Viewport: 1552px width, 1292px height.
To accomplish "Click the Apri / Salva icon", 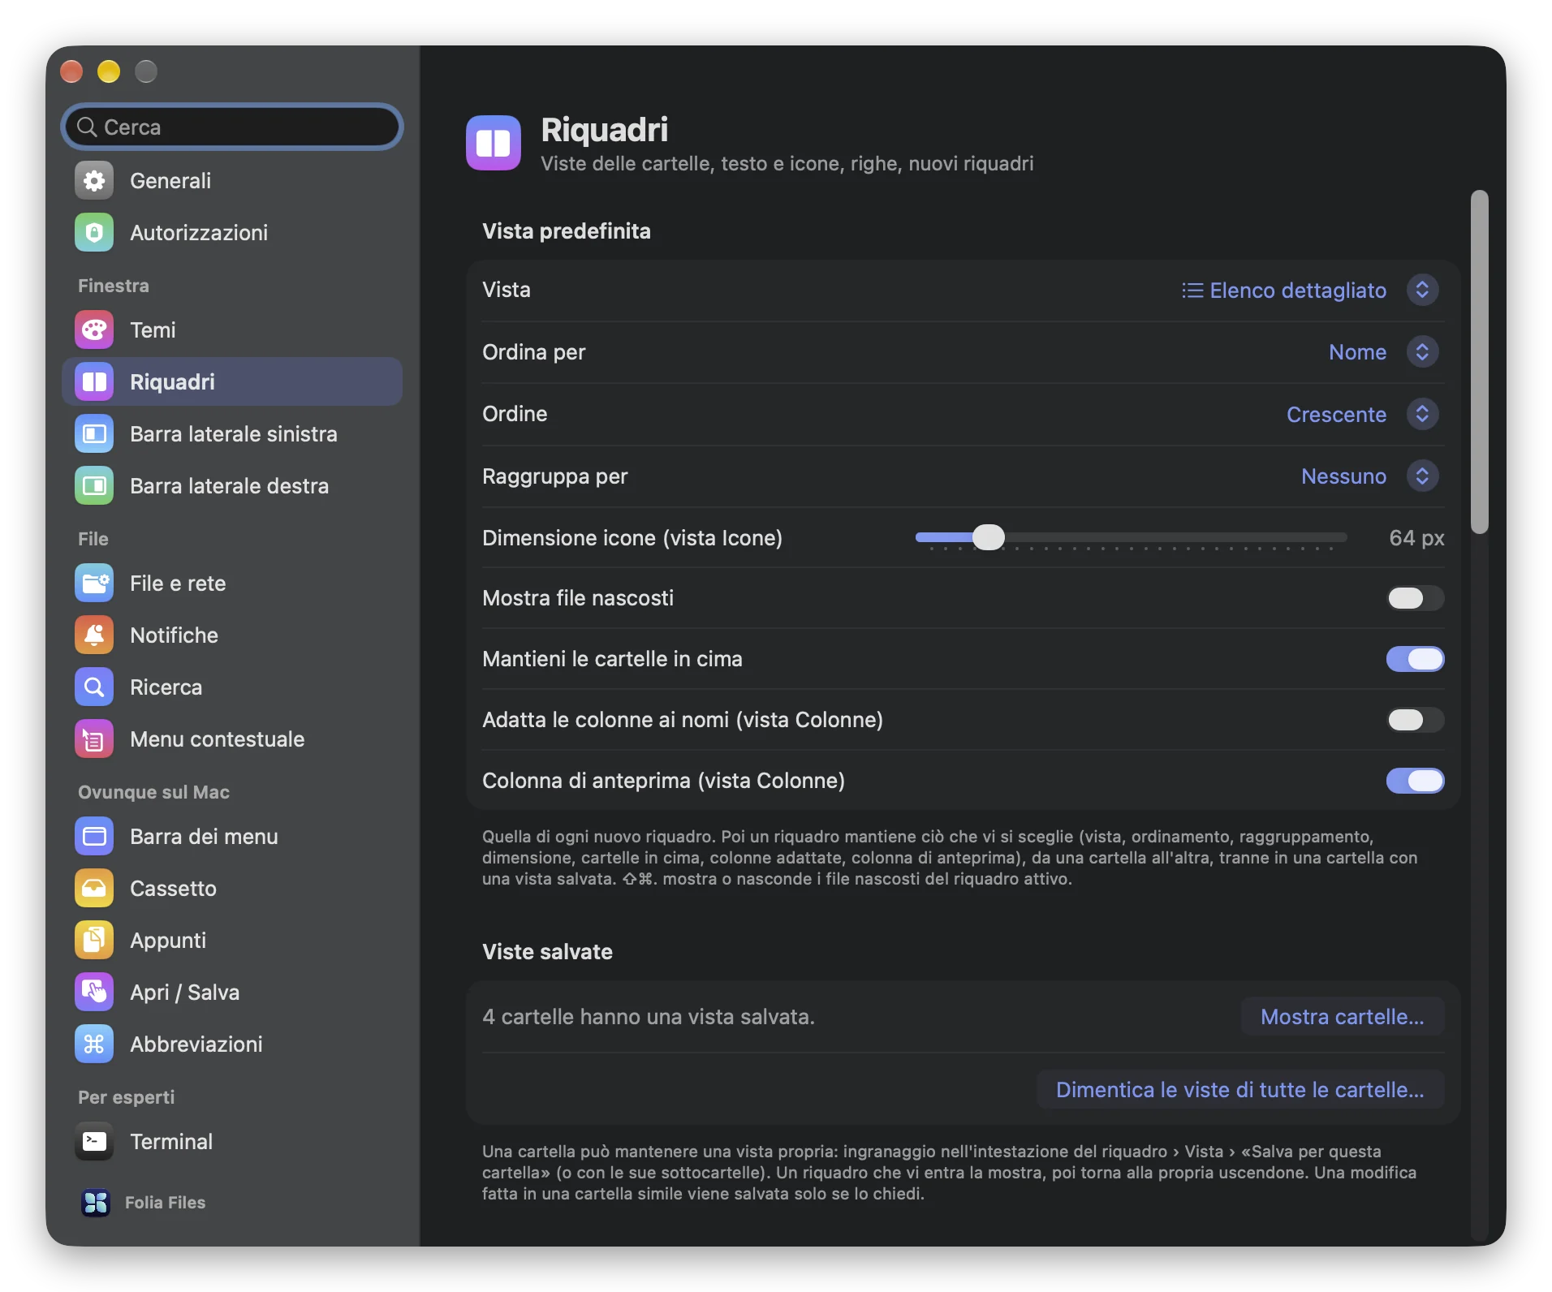I will coord(94,993).
